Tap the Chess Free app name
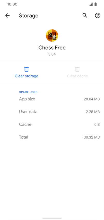The width and height of the screenshot is (104, 220). 52,48
